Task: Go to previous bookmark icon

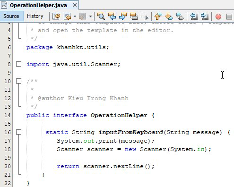Action: point(158,16)
